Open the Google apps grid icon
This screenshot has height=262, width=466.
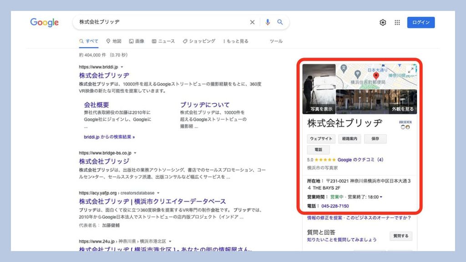click(x=397, y=23)
